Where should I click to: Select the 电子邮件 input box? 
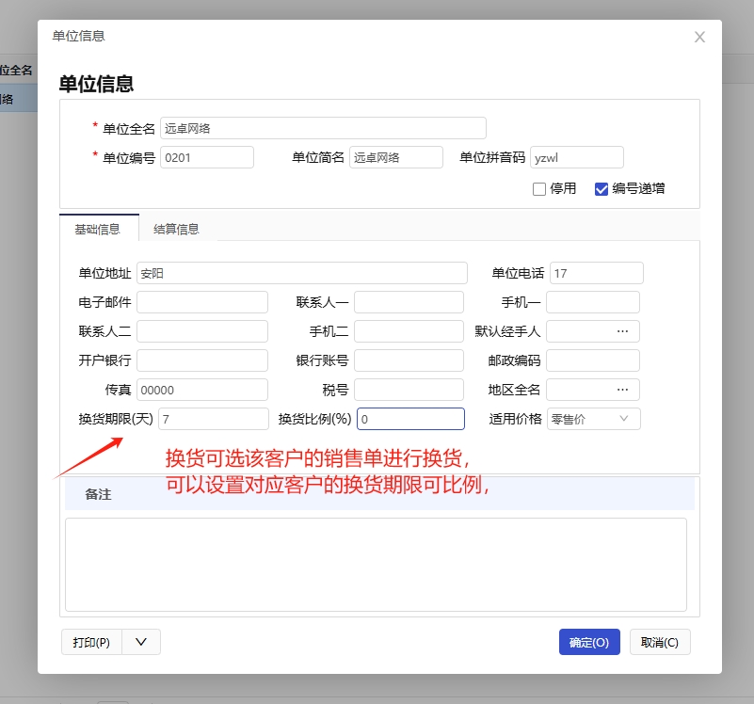pos(202,302)
